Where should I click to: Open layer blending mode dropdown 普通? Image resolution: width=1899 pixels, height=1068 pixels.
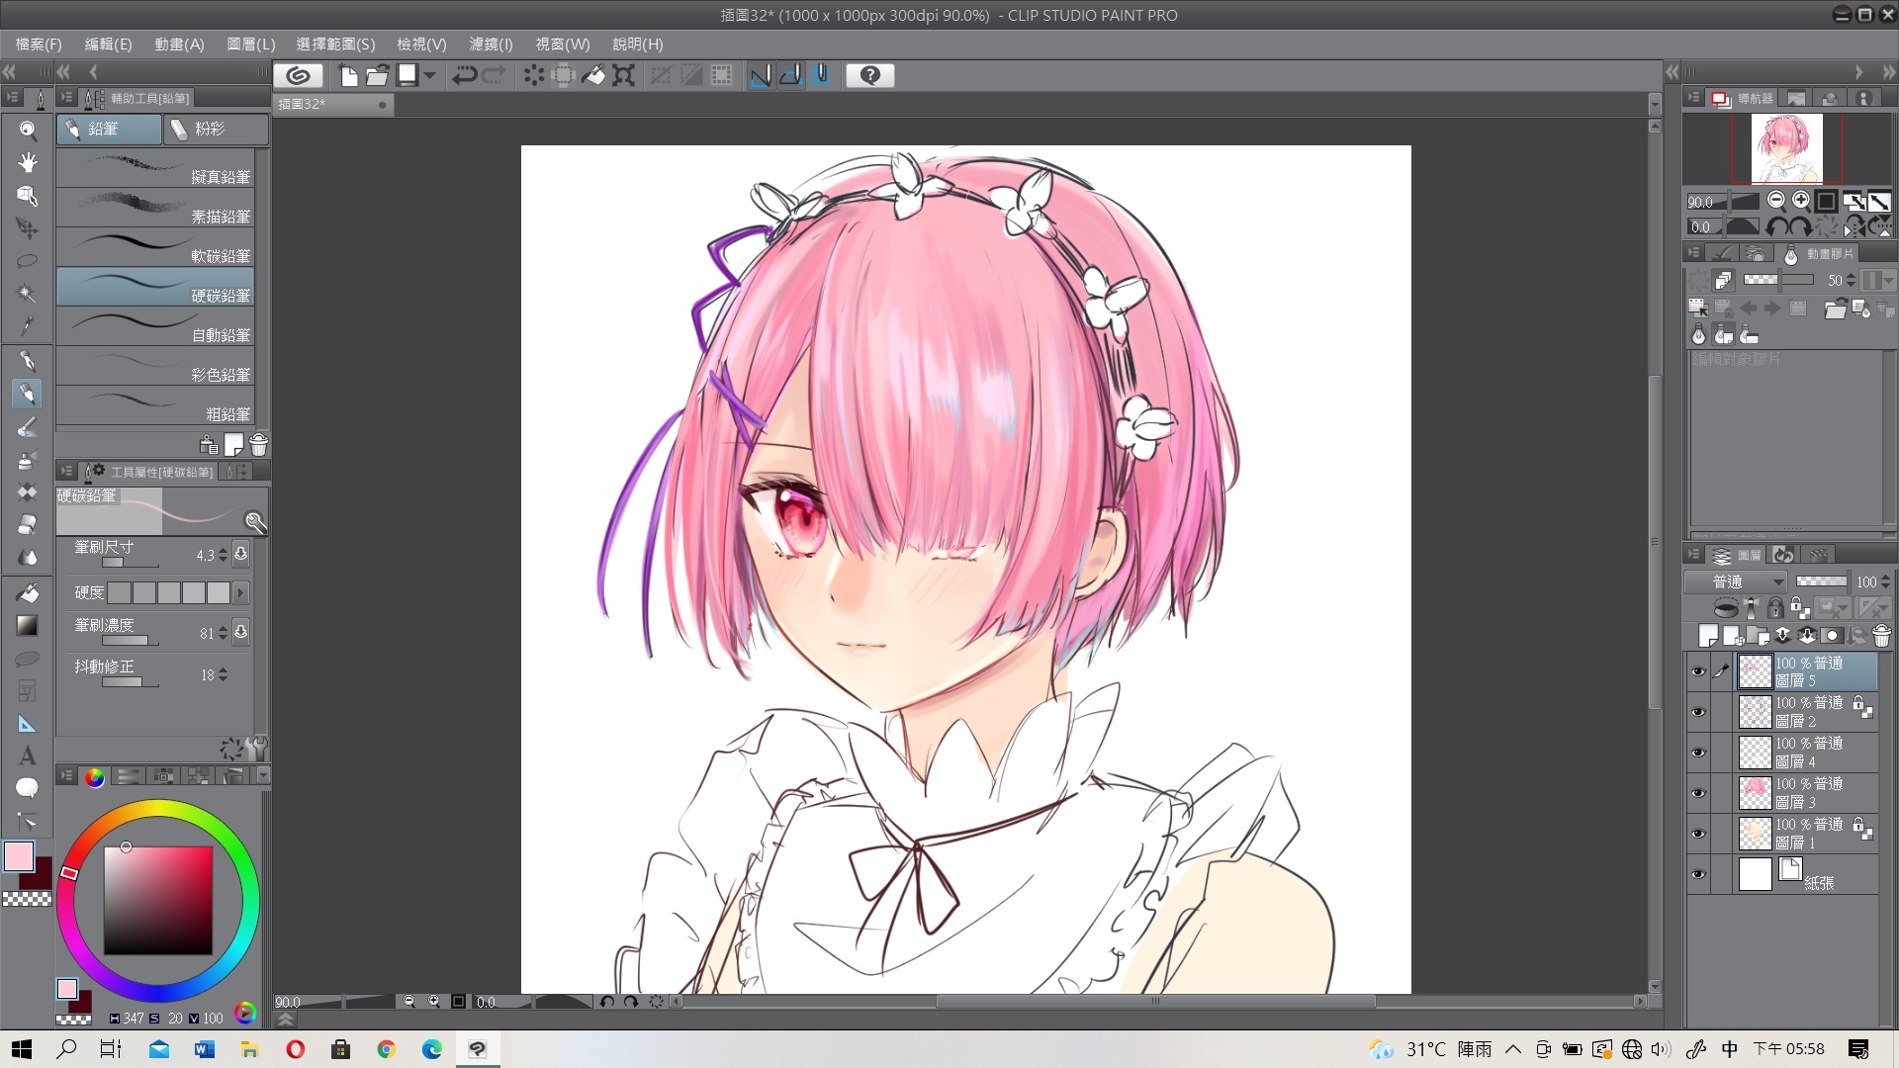(1735, 581)
